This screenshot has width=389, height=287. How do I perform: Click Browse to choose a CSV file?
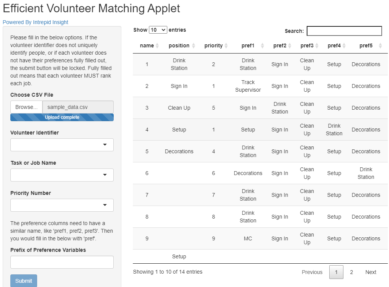click(26, 107)
